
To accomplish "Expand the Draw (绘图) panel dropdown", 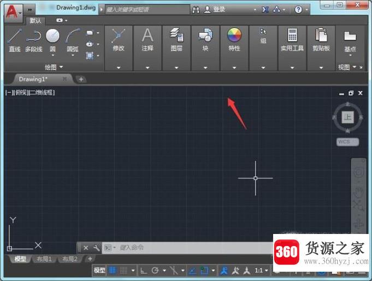I will [x=61, y=67].
